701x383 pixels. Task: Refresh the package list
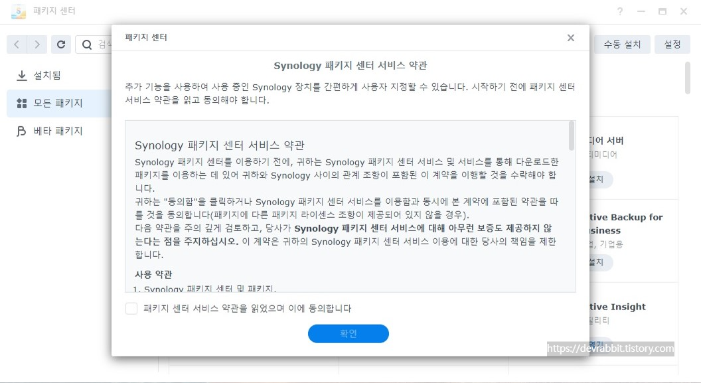coord(61,44)
